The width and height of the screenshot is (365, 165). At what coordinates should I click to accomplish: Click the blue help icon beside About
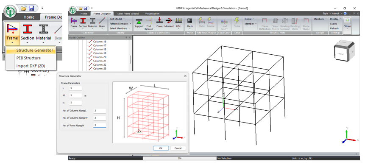(x=345, y=14)
